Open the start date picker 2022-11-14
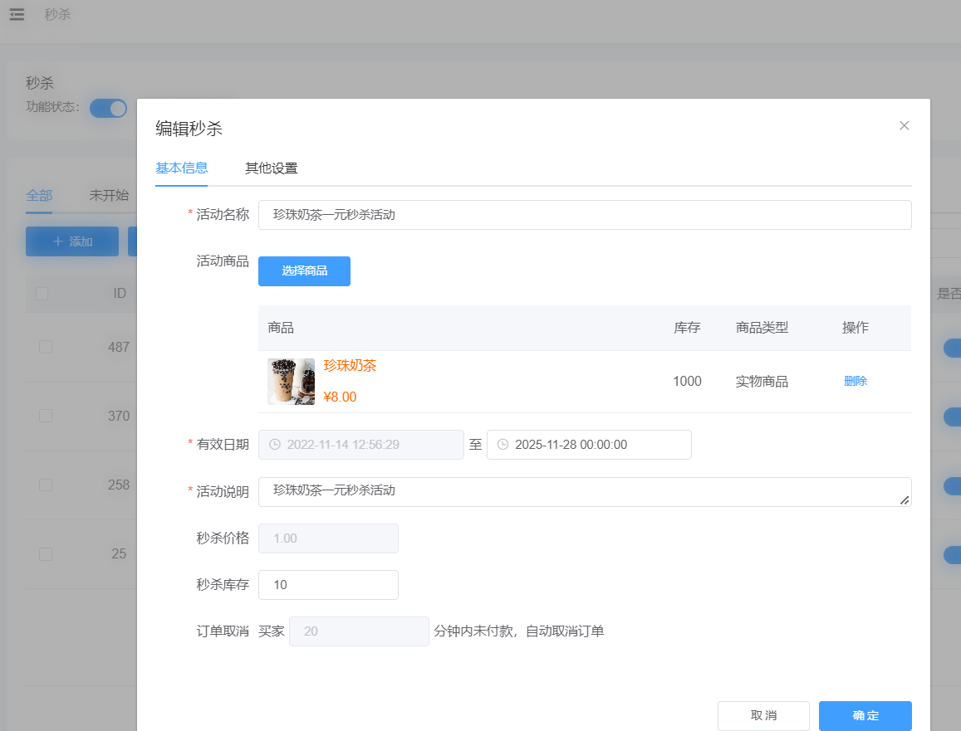The width and height of the screenshot is (961, 731). pos(361,445)
